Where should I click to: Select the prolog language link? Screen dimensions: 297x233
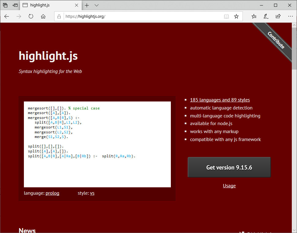(52, 193)
